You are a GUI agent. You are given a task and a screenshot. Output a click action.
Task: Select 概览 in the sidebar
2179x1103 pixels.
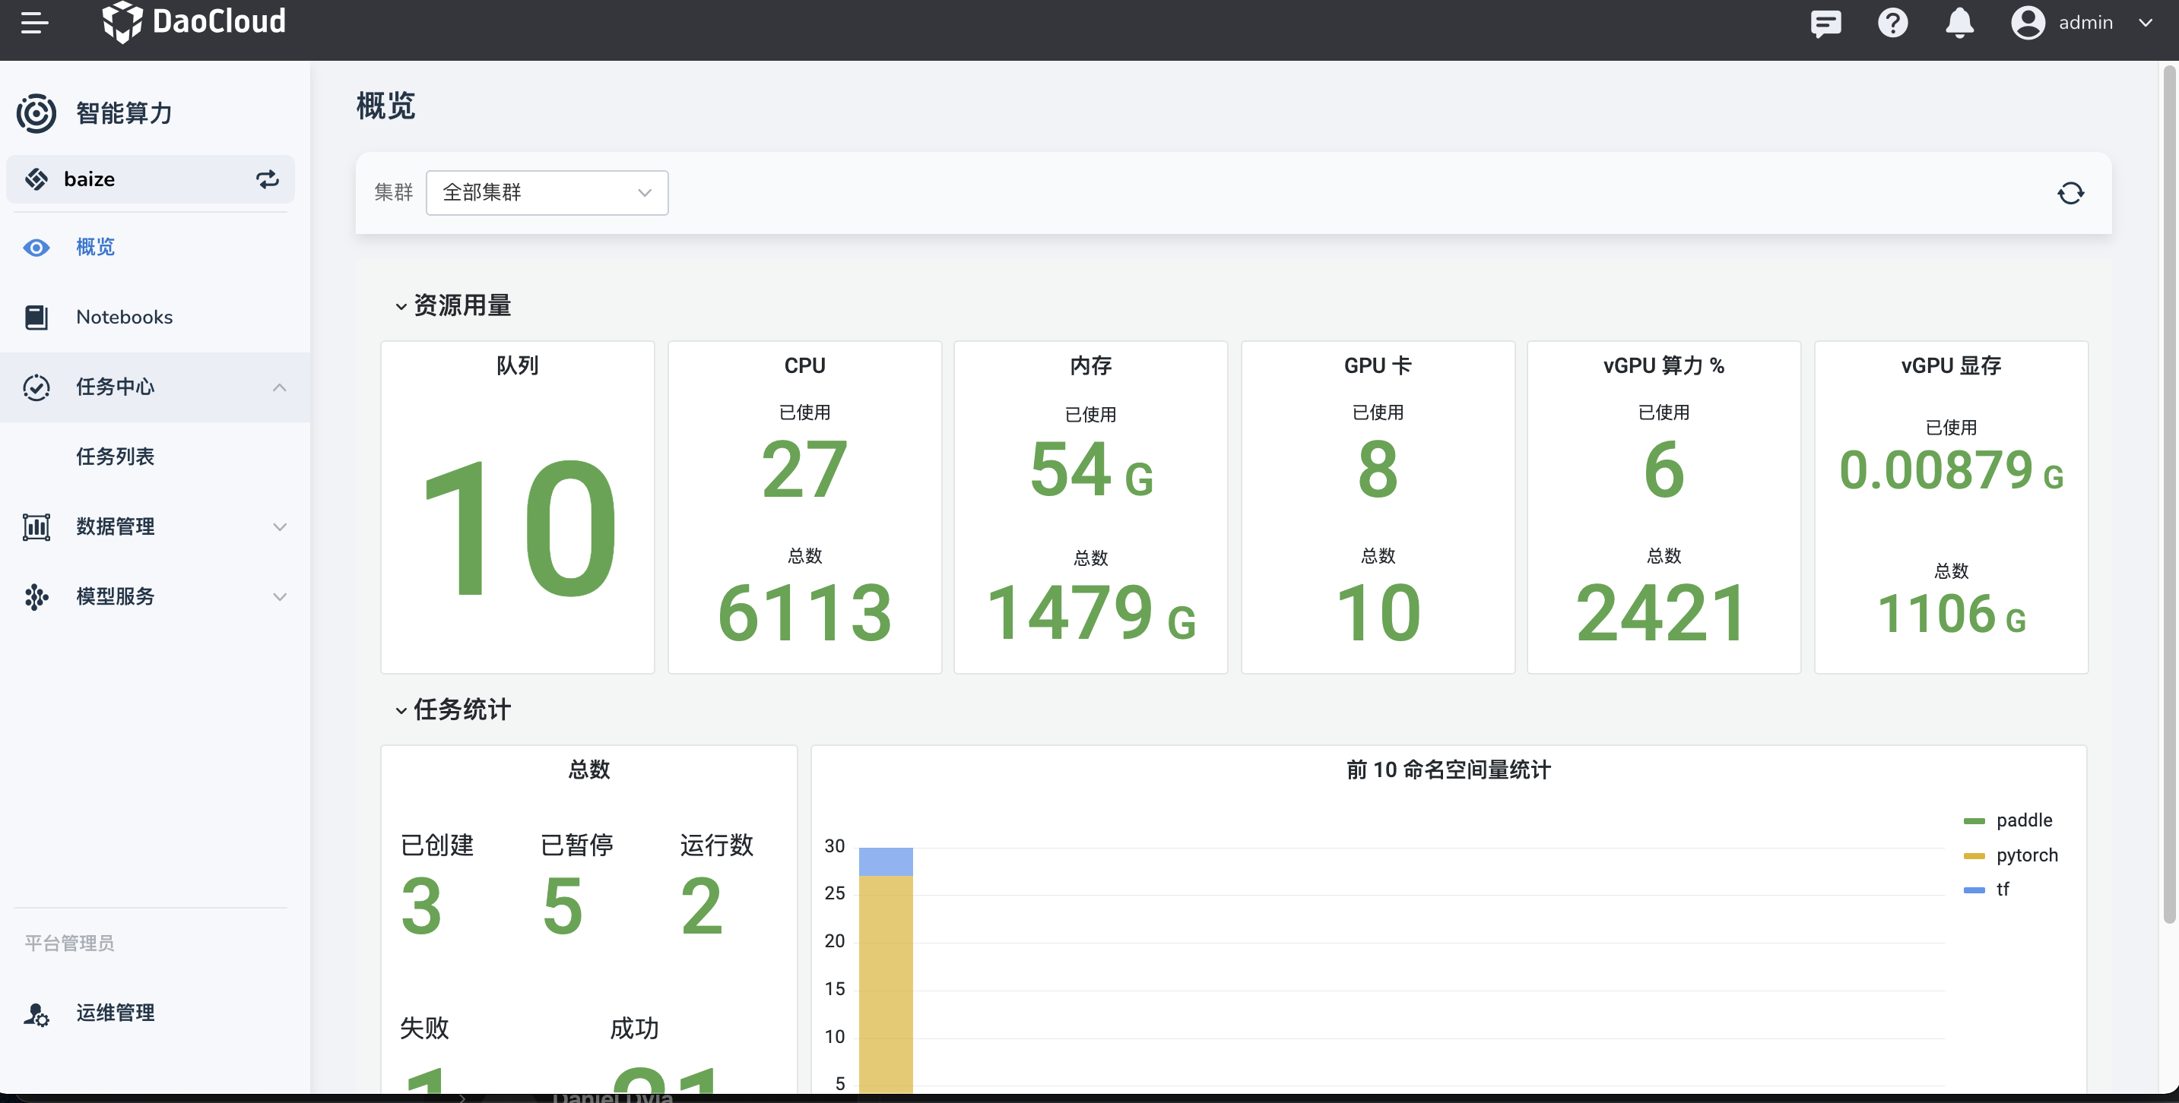95,247
